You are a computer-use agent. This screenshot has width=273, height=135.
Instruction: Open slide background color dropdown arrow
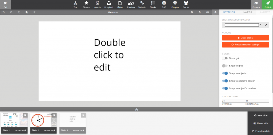[x=260, y=25]
